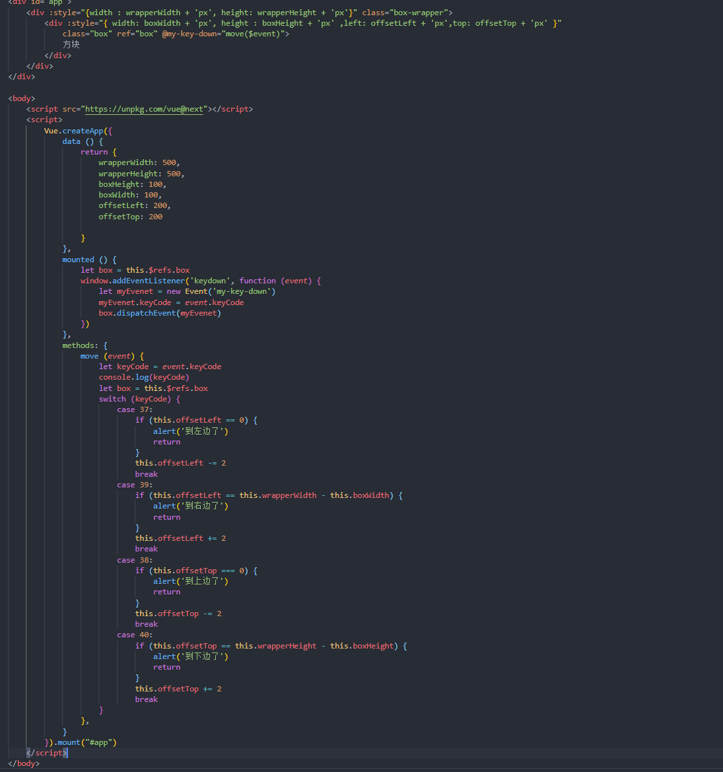Image resolution: width=723 pixels, height=772 pixels.
Task: Click let keyCode = event.keyCode line
Action: [x=160, y=367]
